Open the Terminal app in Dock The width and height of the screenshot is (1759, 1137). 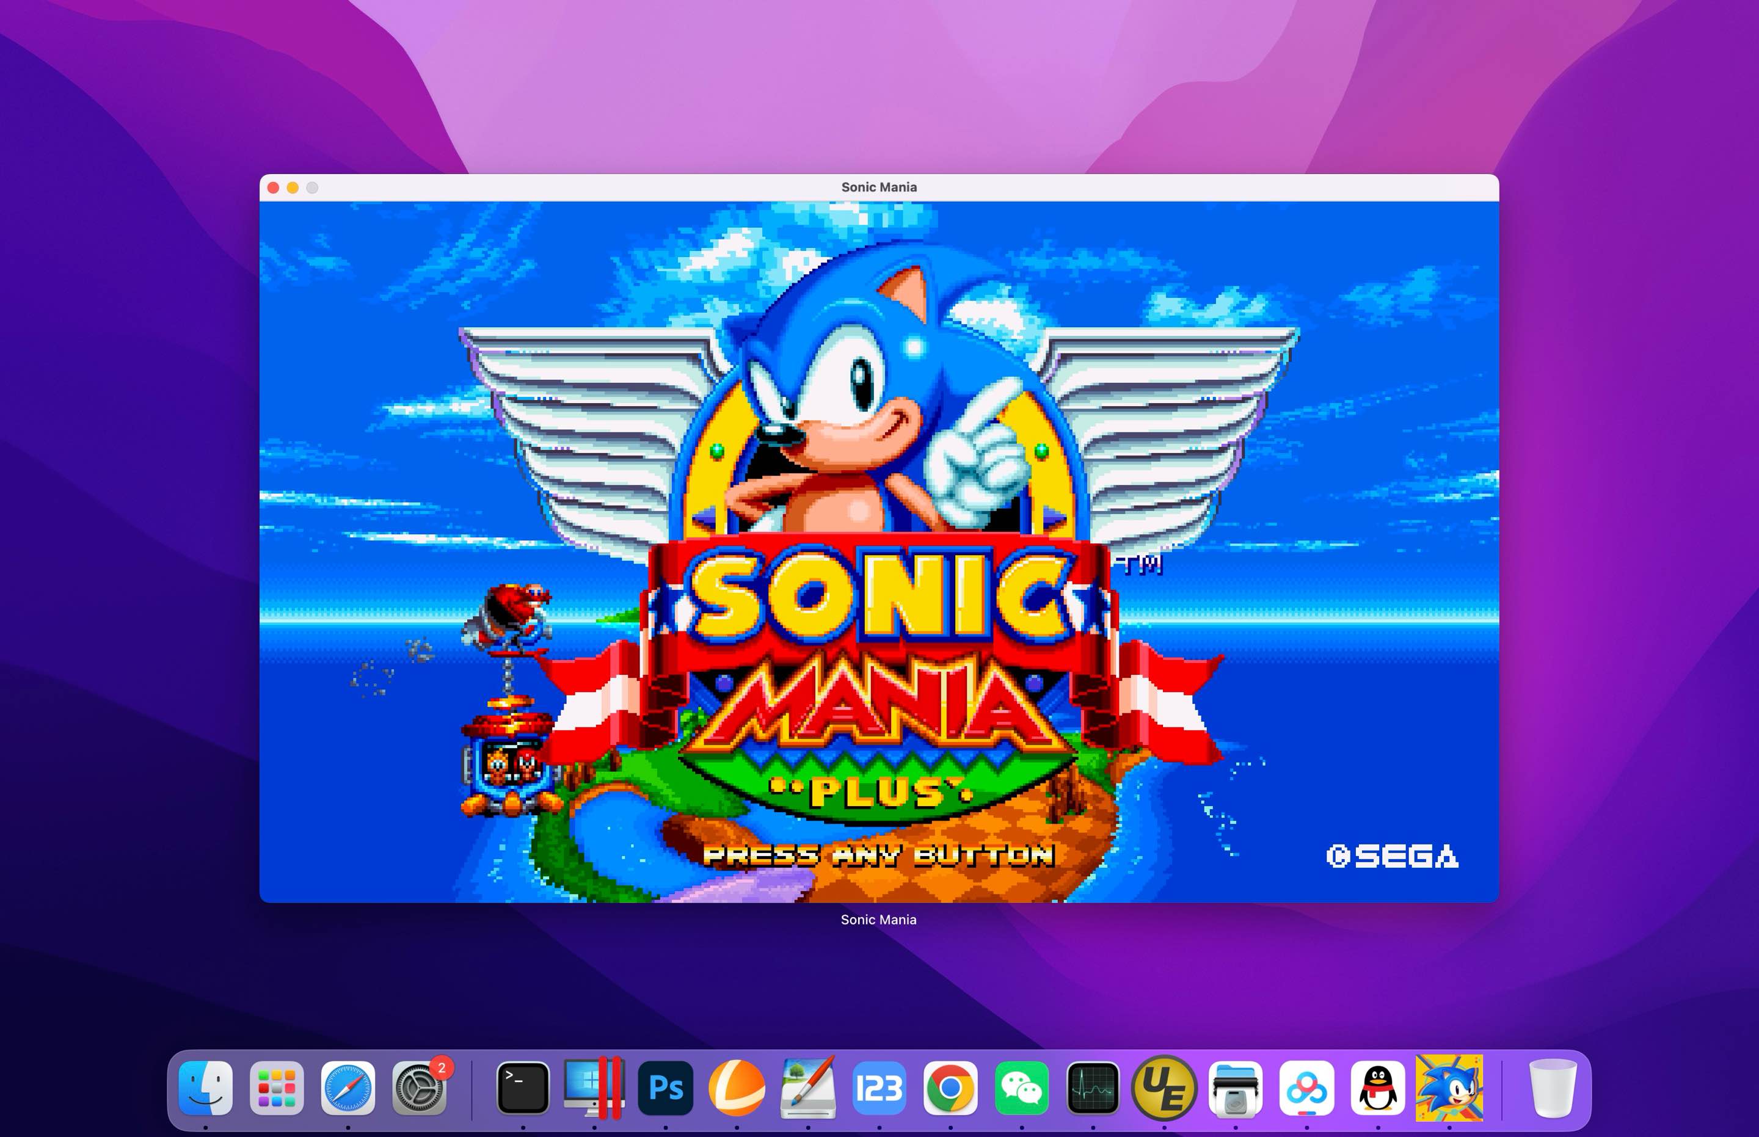(523, 1088)
